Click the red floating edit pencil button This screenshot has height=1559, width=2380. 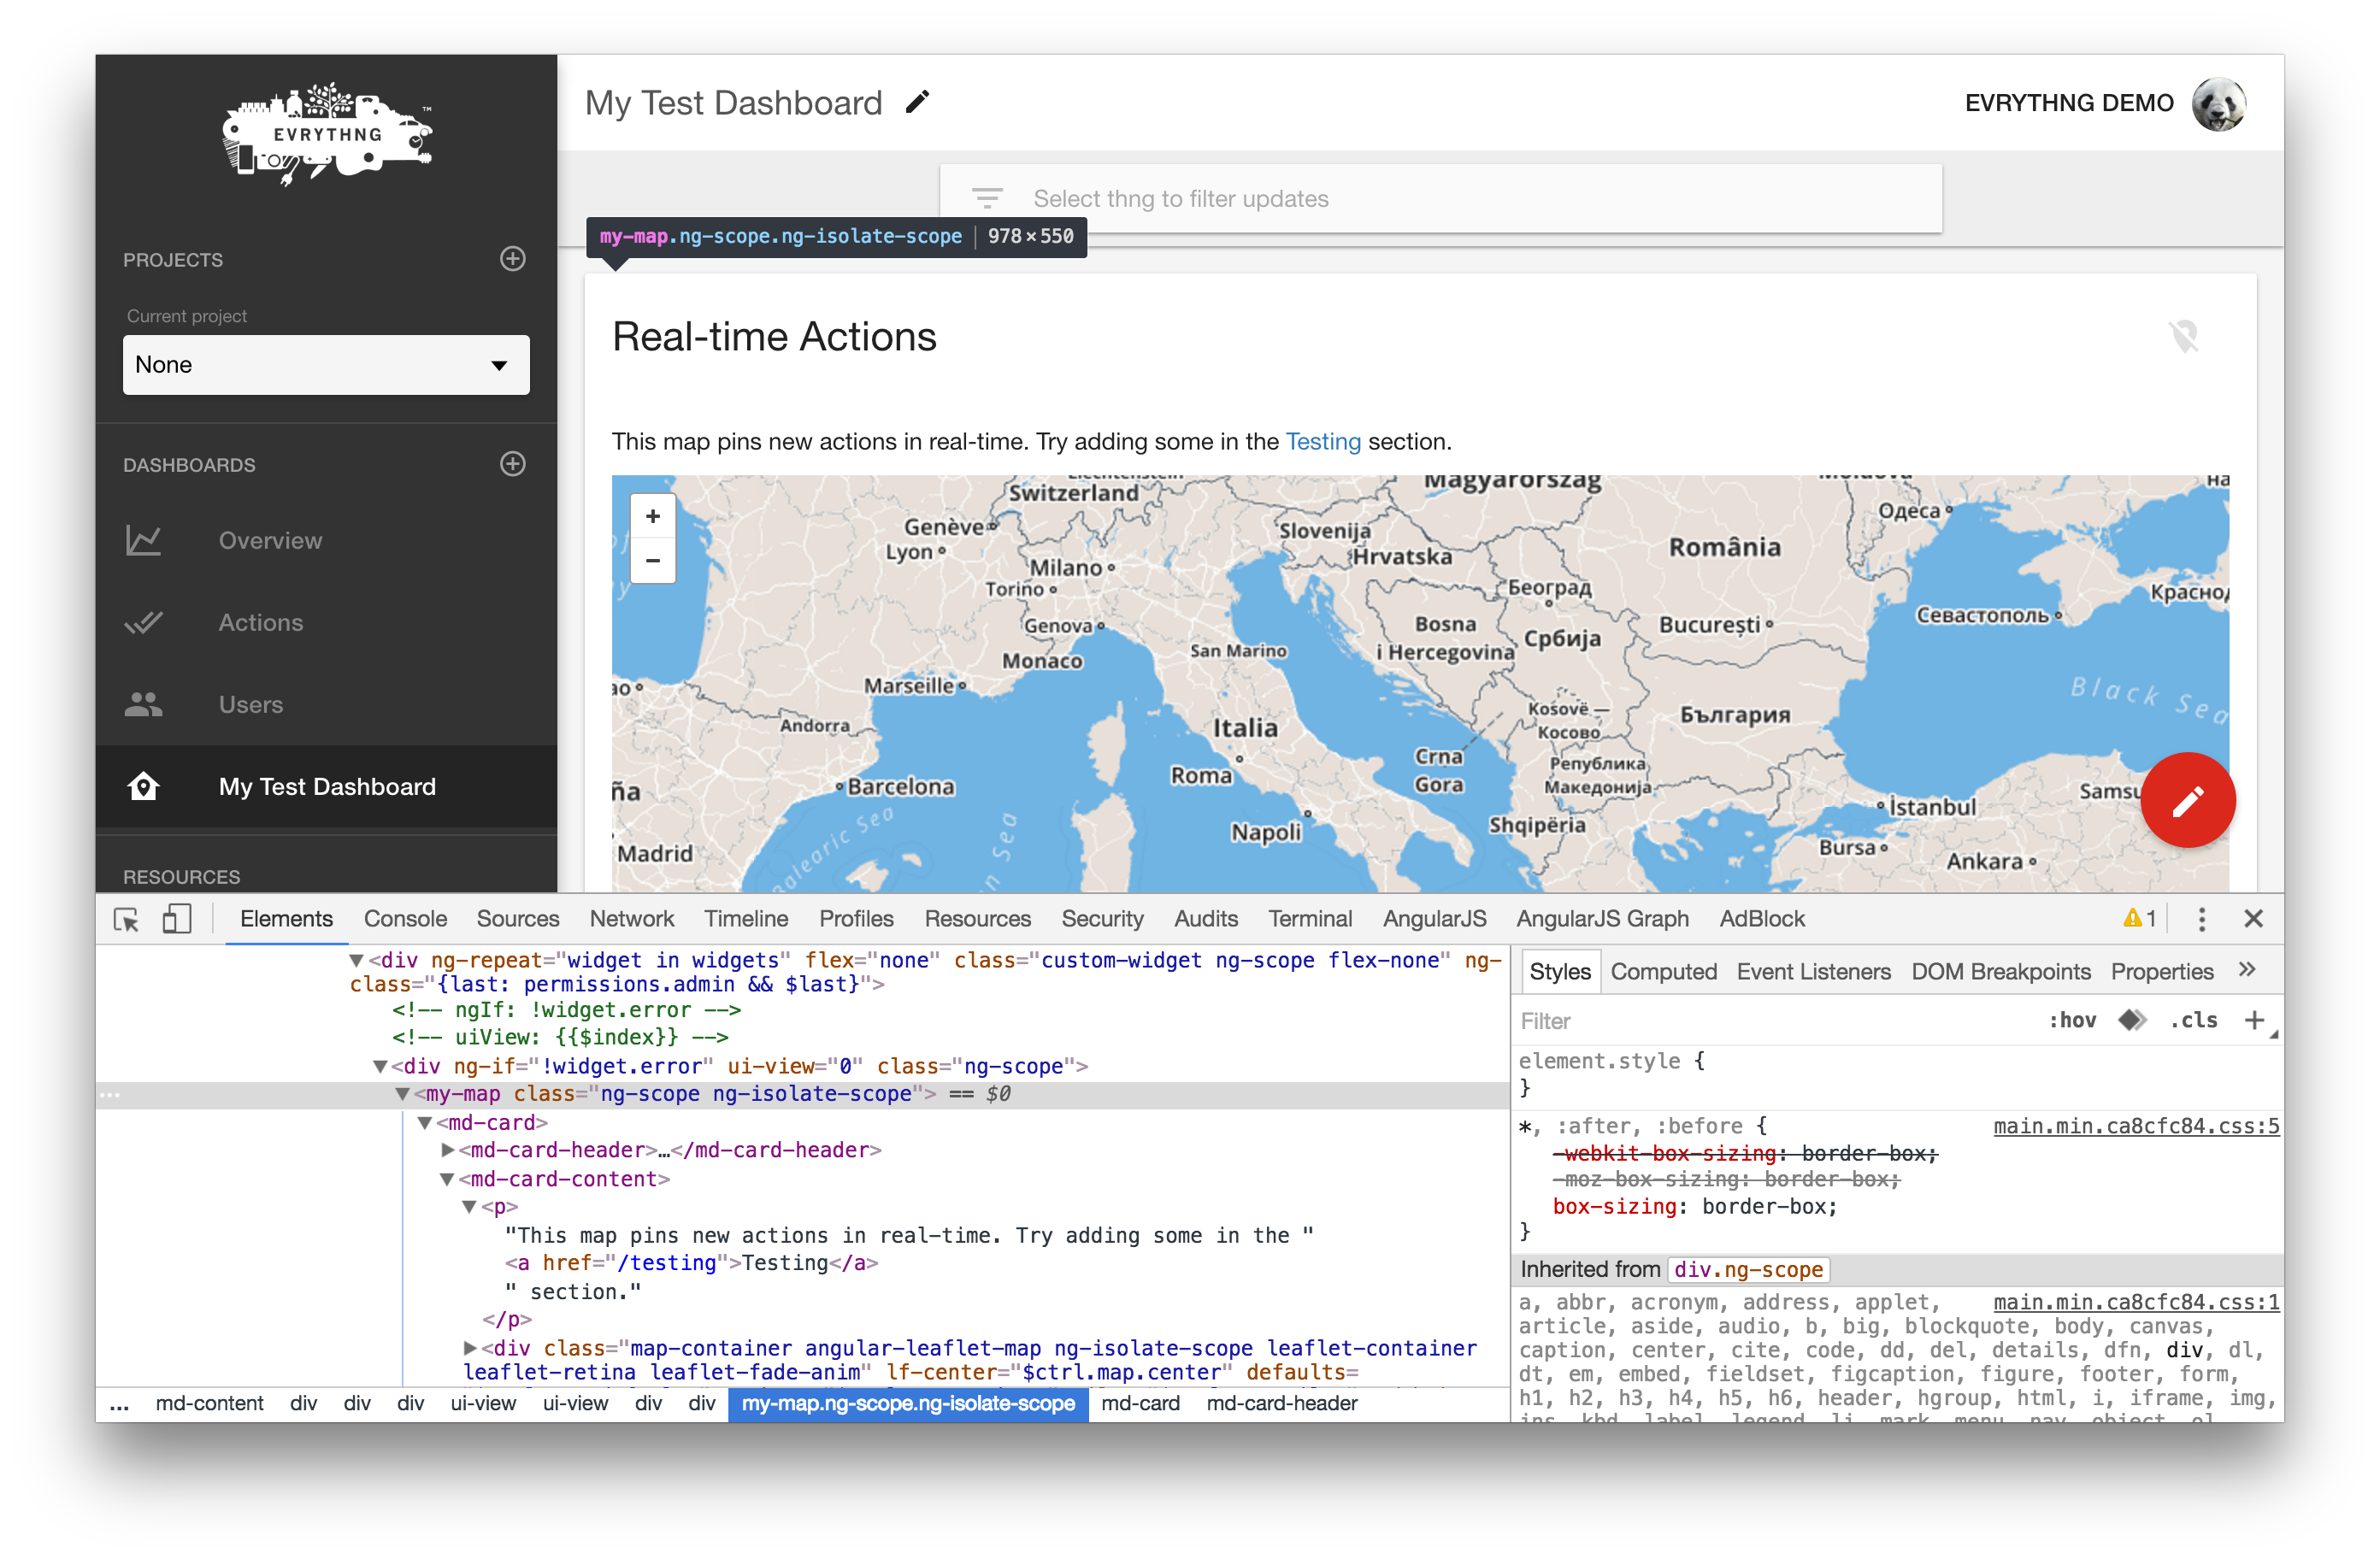point(2187,799)
